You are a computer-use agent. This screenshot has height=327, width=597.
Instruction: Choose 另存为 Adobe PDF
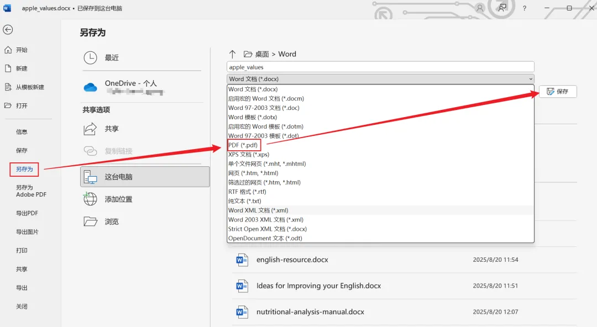click(31, 191)
